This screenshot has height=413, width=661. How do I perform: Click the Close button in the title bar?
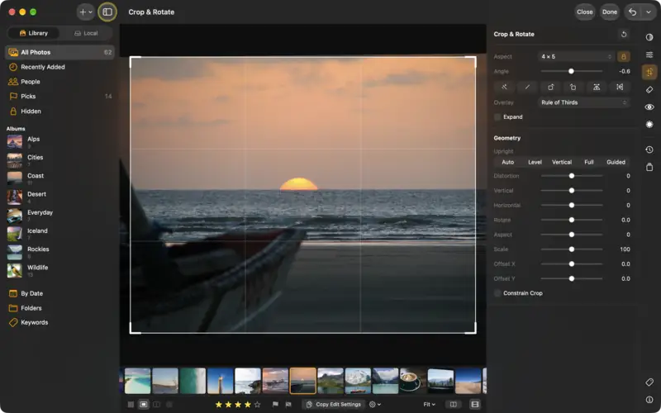pyautogui.click(x=585, y=12)
